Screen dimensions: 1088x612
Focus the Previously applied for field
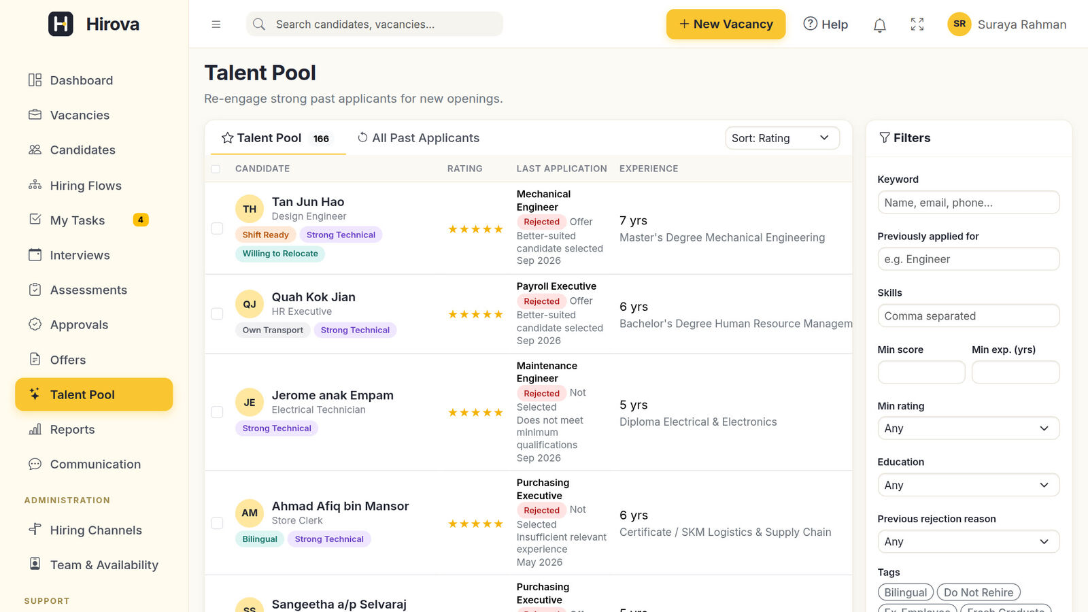(968, 259)
